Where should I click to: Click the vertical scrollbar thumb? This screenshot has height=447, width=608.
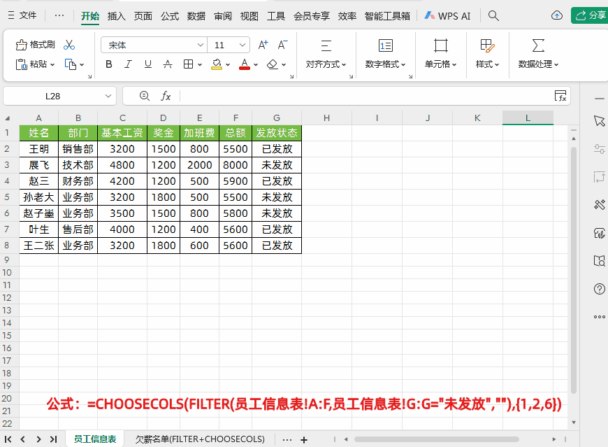pyautogui.click(x=574, y=270)
